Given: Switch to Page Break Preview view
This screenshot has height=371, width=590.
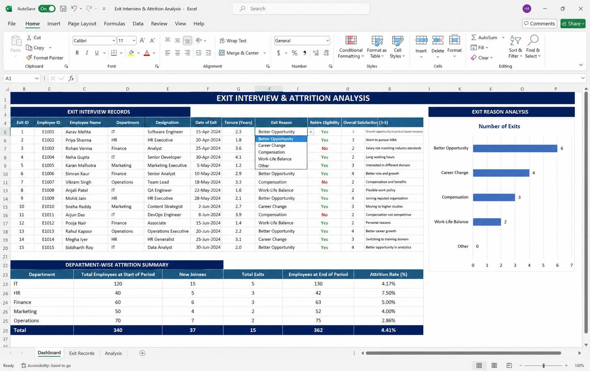Looking at the screenshot, I should point(509,365).
